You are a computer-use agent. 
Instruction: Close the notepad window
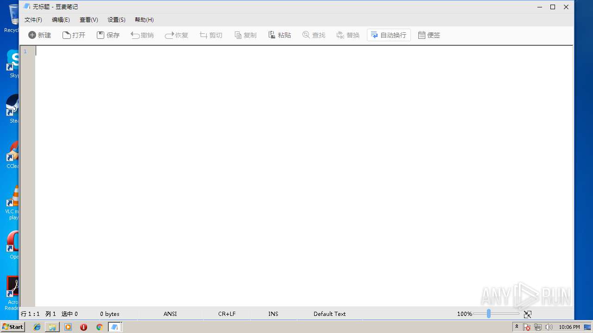pos(566,7)
